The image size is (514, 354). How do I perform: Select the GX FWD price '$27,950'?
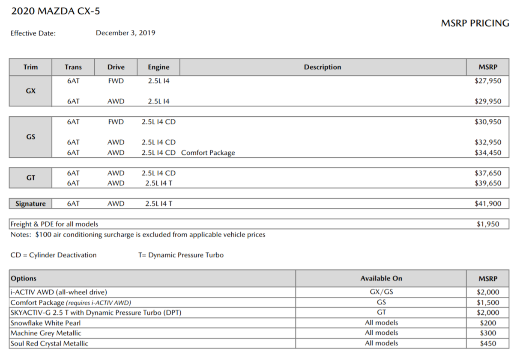coord(488,80)
